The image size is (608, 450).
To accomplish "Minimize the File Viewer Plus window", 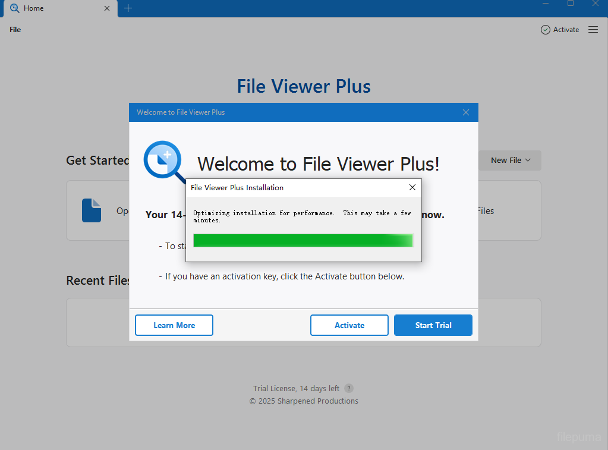I will coord(546,4).
